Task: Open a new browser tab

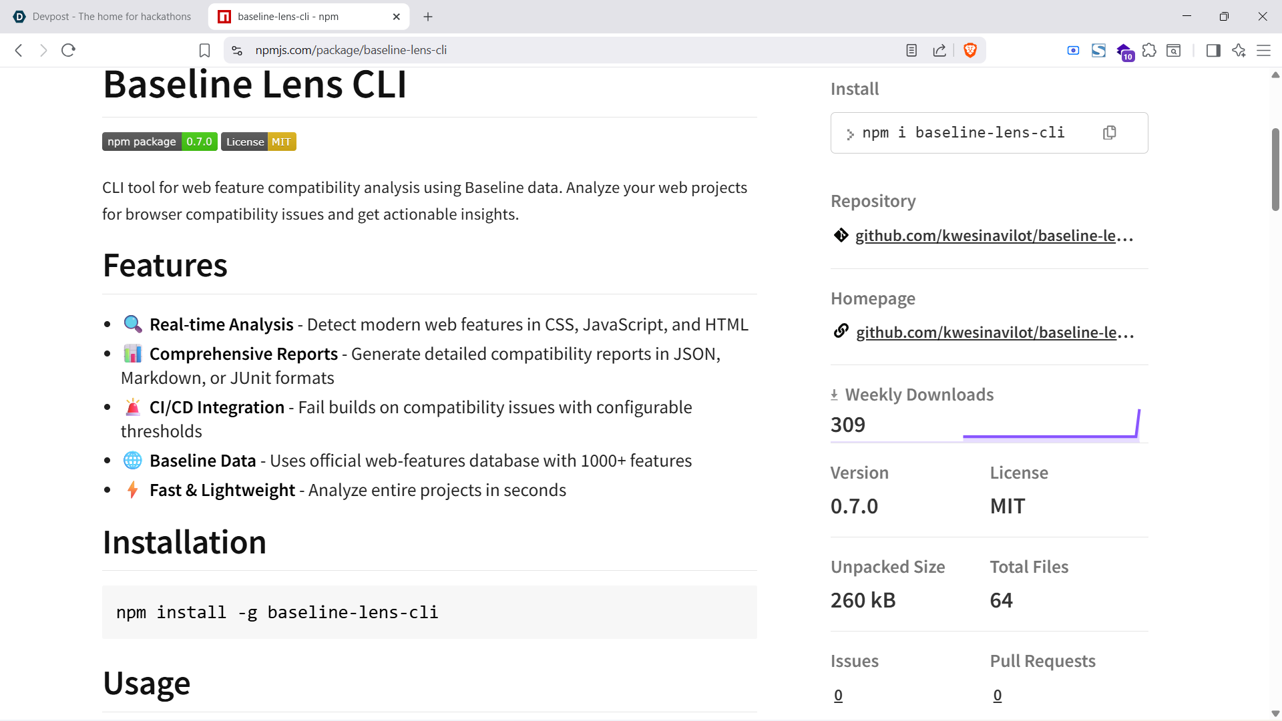Action: click(428, 17)
